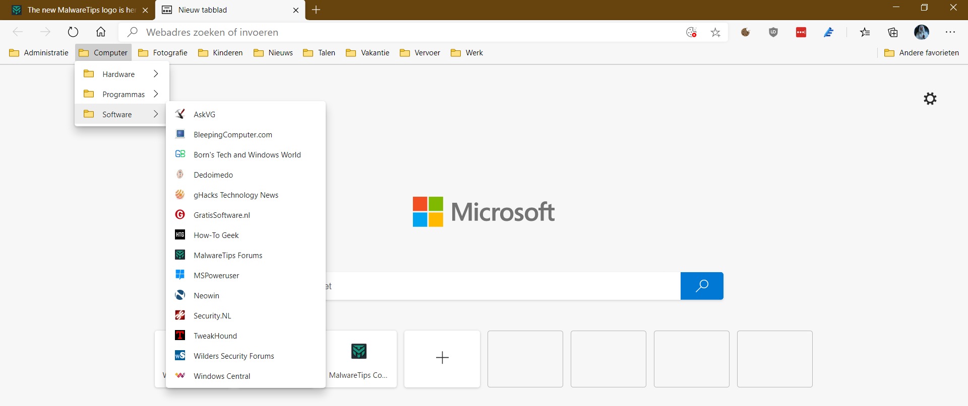Open the How-To Geek favorite
Screen dimensions: 968x406
pyautogui.click(x=246, y=235)
